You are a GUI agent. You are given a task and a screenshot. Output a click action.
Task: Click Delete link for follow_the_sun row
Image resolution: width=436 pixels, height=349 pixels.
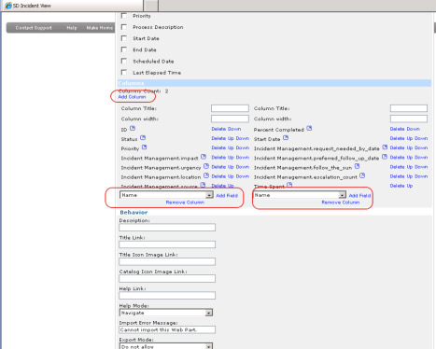click(x=397, y=167)
